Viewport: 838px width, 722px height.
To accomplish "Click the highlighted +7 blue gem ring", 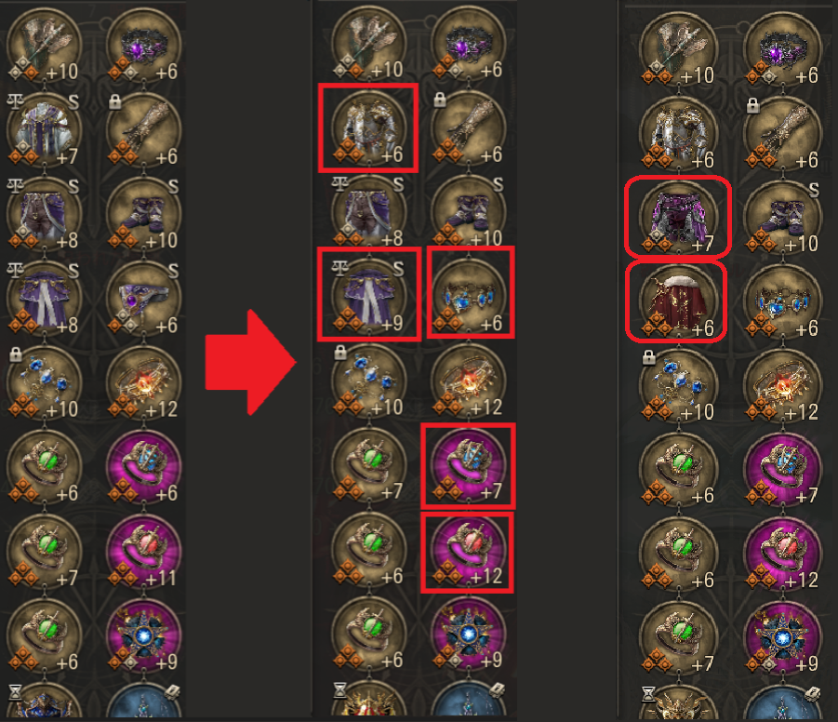I will [468, 466].
